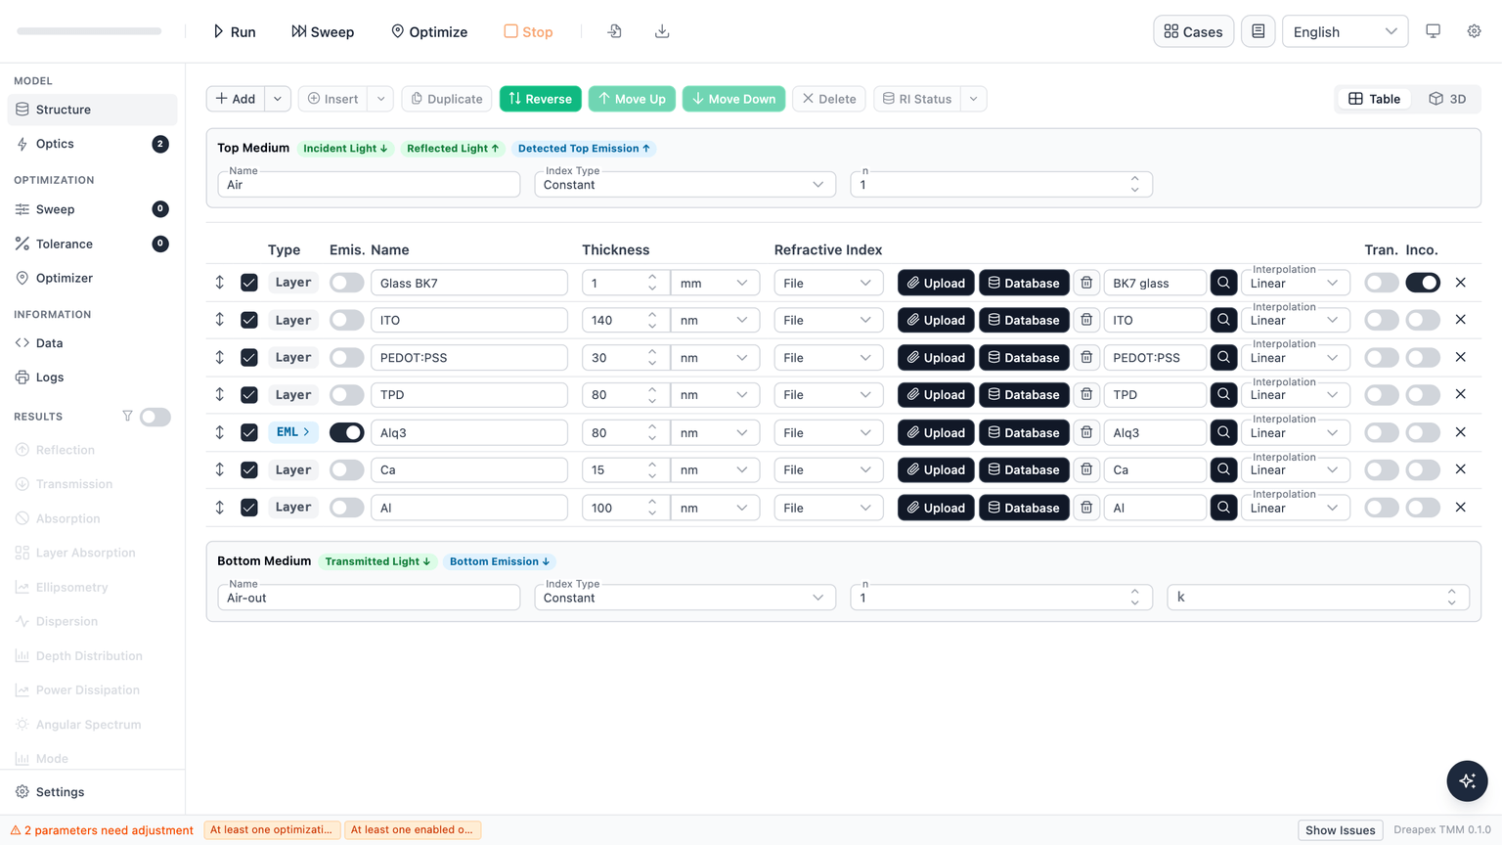Click the reorder handle on the TPD row
This screenshot has width=1502, height=845.
coord(220,394)
